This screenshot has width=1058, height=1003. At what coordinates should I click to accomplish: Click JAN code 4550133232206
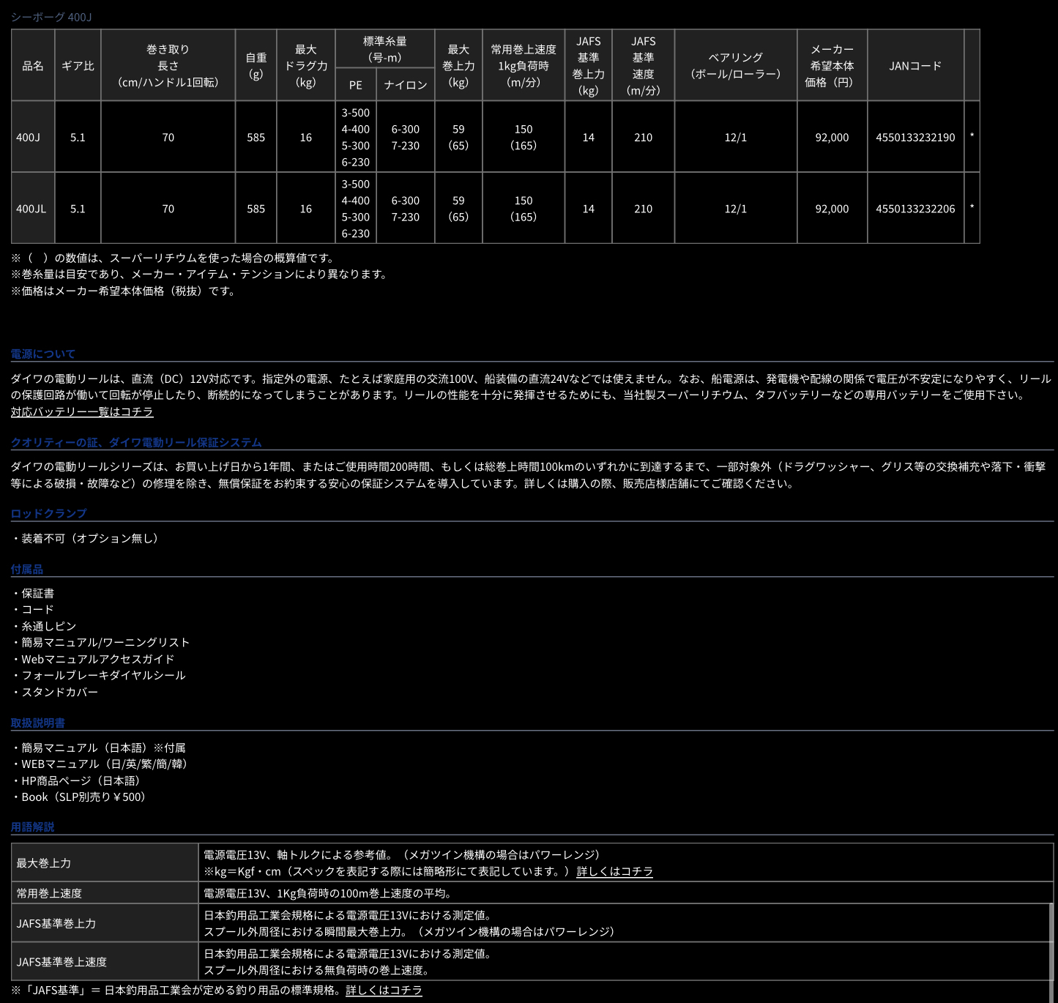[x=915, y=209]
